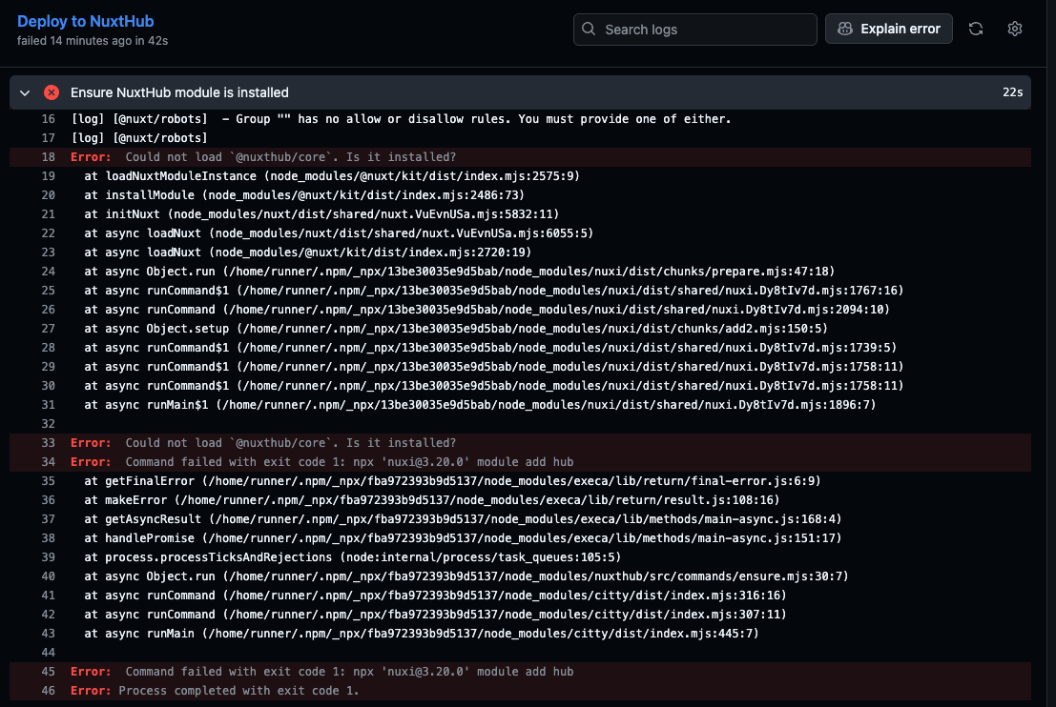Click the "has no allow or disallow rules" log message
The width and height of the screenshot is (1056, 707).
[x=401, y=119]
